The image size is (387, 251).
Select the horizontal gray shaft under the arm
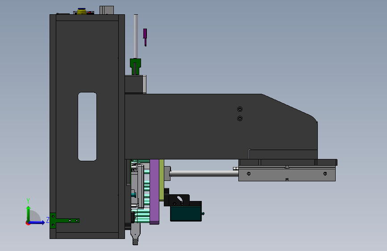(204, 174)
